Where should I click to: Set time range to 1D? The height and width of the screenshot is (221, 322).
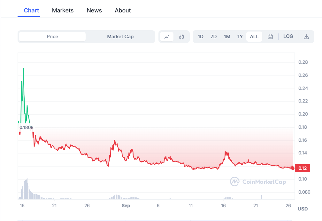200,37
